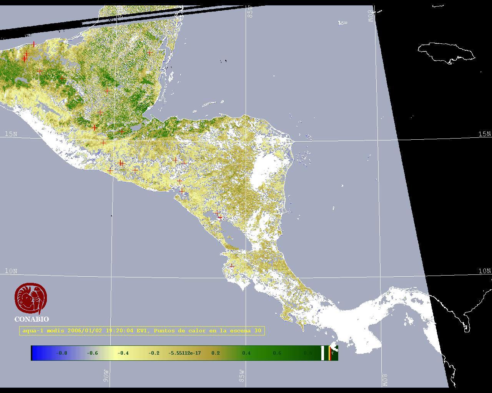The height and width of the screenshot is (393, 492).
Task: Pick the blue -0.8 value on color scale
Action: tap(61, 353)
